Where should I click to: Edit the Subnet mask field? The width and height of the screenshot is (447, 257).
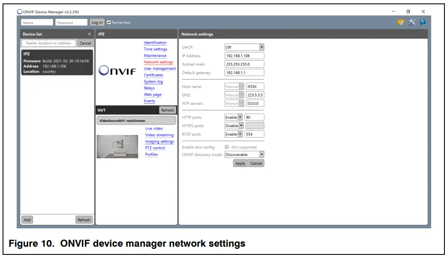coord(244,64)
